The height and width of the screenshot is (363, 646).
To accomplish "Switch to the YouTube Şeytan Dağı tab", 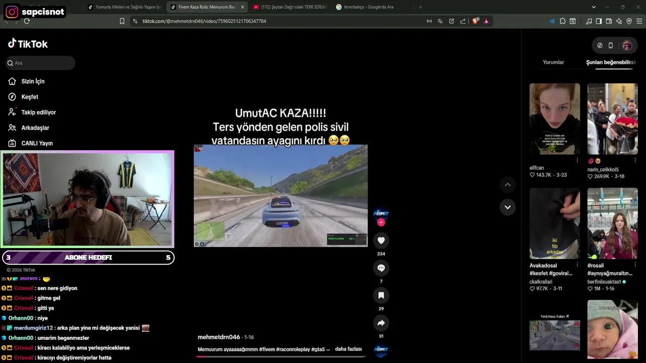I will click(x=290, y=7).
